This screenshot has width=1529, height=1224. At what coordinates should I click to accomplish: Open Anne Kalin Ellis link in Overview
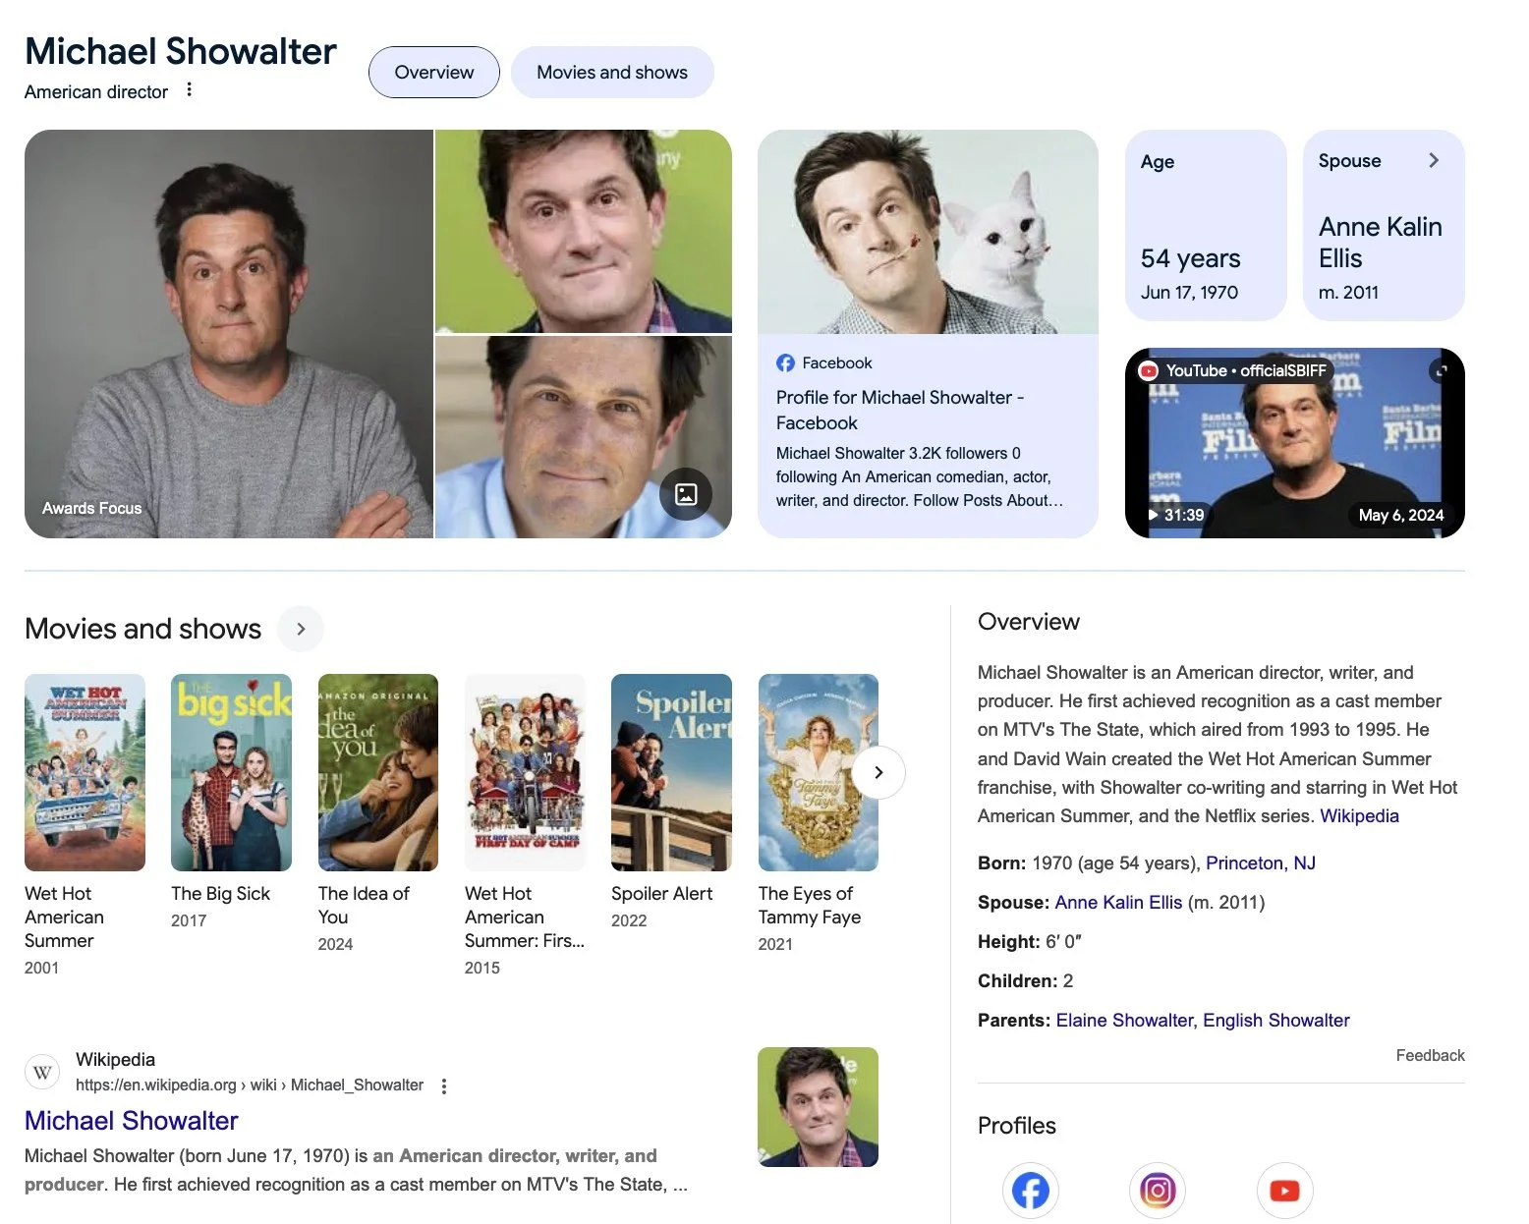(x=1118, y=902)
